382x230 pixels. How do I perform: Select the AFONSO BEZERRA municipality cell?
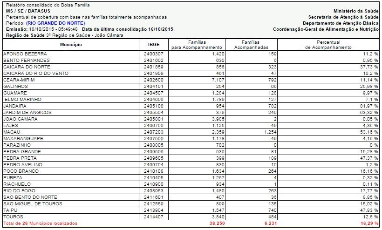tap(25, 54)
